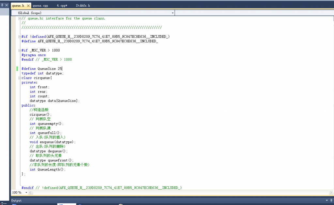Collapse the #if _MSC_VER > 1000 block
The width and height of the screenshot is (334, 205).
click(x=20, y=51)
